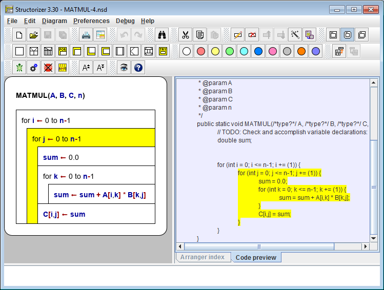Open the Edit menu
Image resolution: width=384 pixels, height=290 pixels.
pyautogui.click(x=30, y=21)
